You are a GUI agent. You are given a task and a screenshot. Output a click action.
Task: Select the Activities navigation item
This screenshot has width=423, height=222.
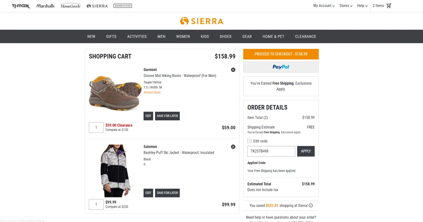137,36
